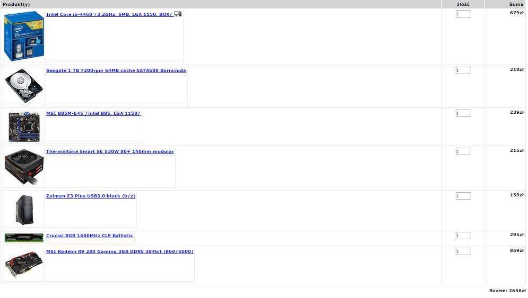Click the Crucial RAM stick thumbnail

pos(24,238)
